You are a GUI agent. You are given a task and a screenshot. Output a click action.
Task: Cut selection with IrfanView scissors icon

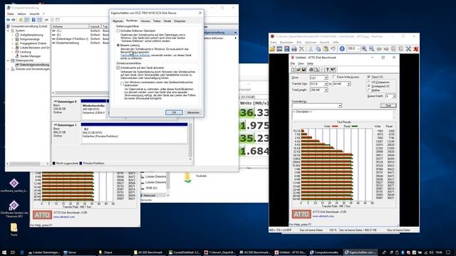(311, 49)
